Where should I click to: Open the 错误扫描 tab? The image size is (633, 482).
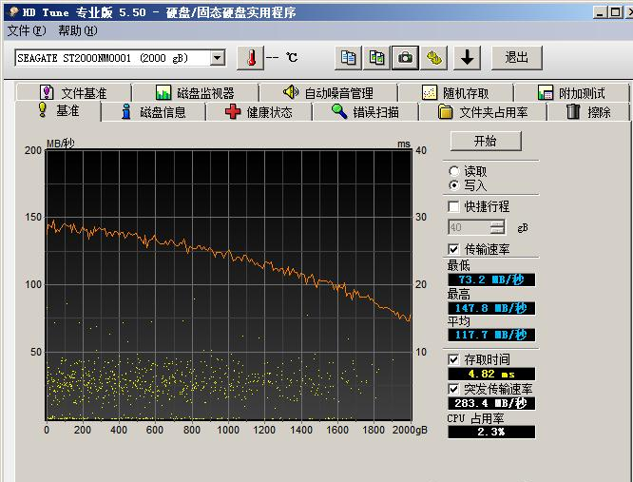pyautogui.click(x=365, y=111)
